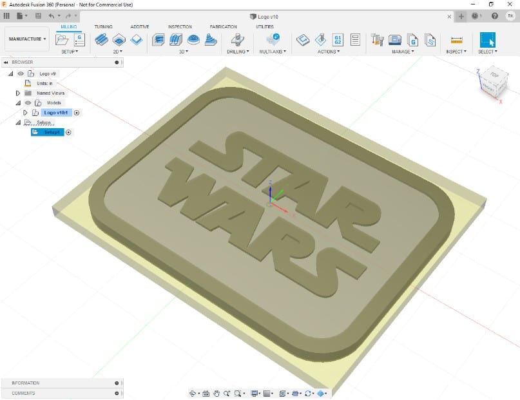This screenshot has width=520, height=400.
Task: Redo the last undone action
Action: point(68,15)
